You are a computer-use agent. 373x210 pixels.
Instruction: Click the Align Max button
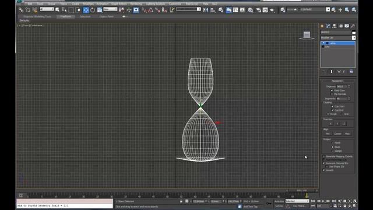coord(347,134)
